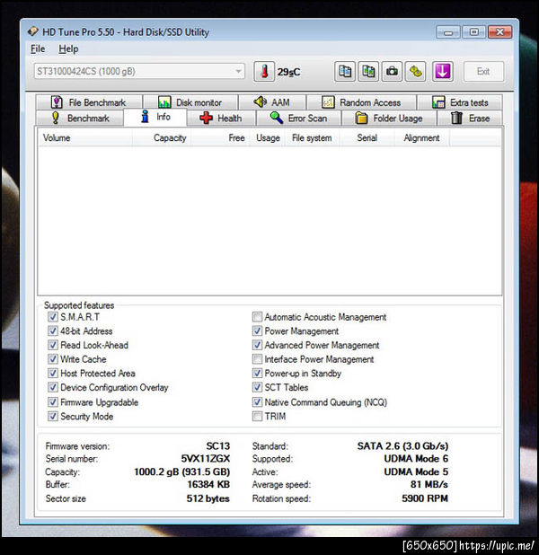Image resolution: width=539 pixels, height=555 pixels.
Task: Switch to the Benchmark tab
Action: 80,118
